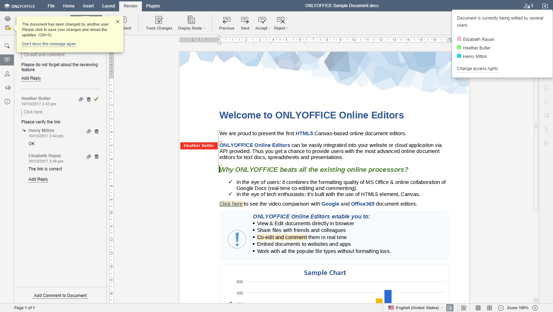Screen dimensions: 553x312
Task: Resolve Heather Butler's comment with green check
Action: coord(96,99)
